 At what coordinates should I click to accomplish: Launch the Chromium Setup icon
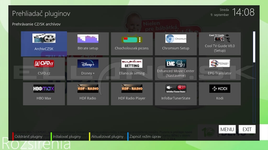176,39
